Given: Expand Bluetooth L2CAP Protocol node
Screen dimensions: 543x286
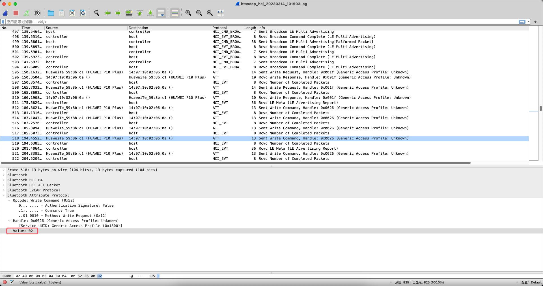Looking at the screenshot, I should coord(4,190).
